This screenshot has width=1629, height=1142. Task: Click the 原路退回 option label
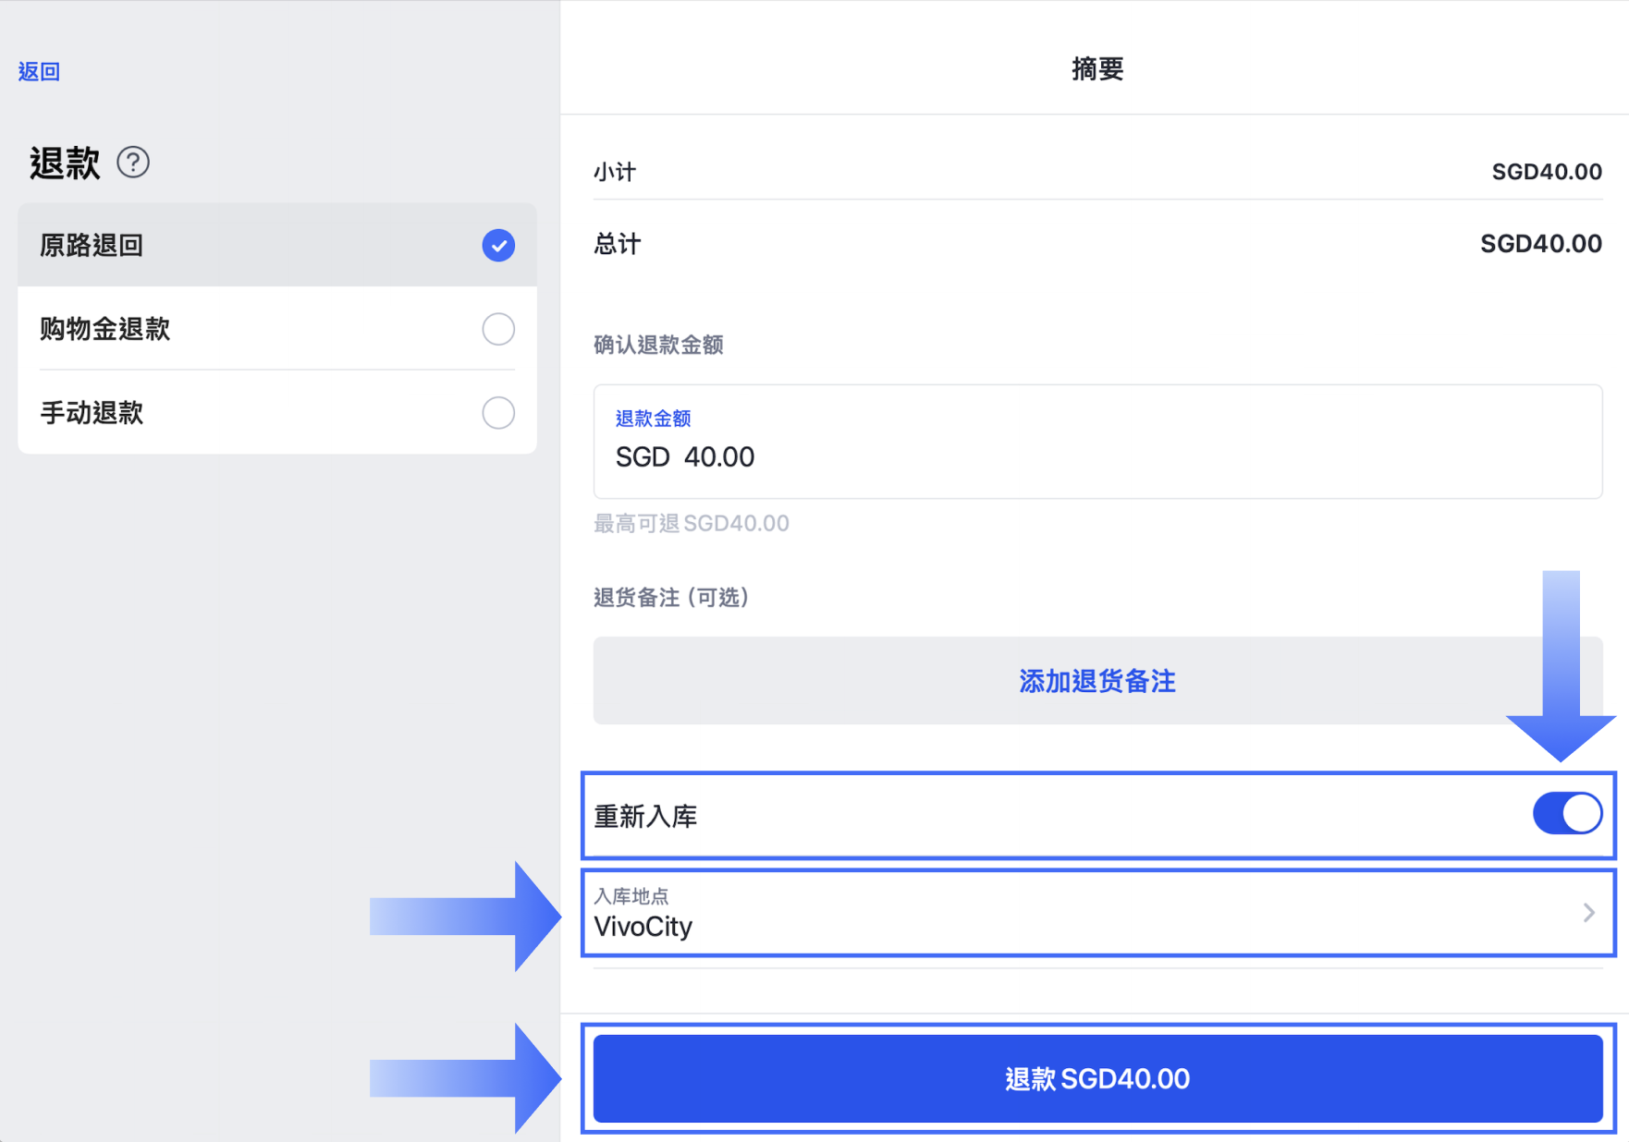pos(92,246)
